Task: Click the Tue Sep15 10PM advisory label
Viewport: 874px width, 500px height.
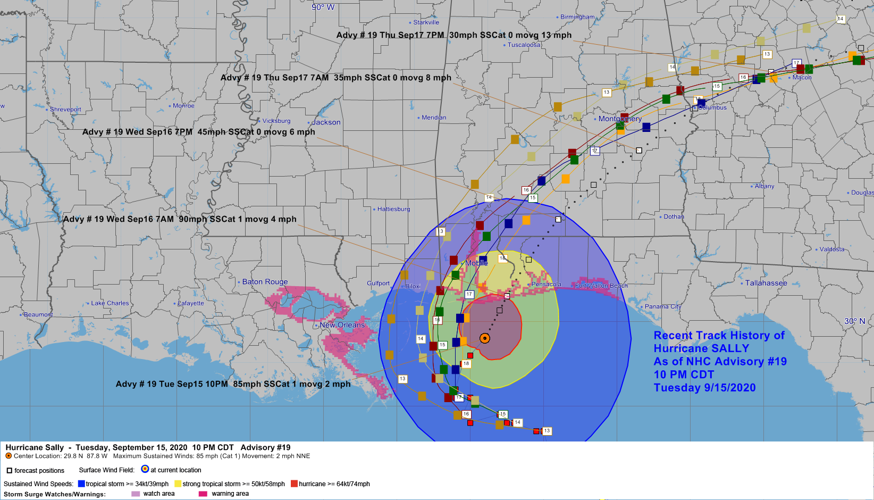Action: click(233, 384)
